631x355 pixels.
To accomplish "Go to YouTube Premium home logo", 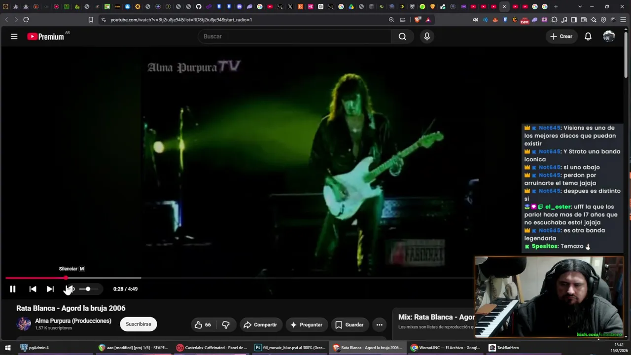I will point(46,36).
